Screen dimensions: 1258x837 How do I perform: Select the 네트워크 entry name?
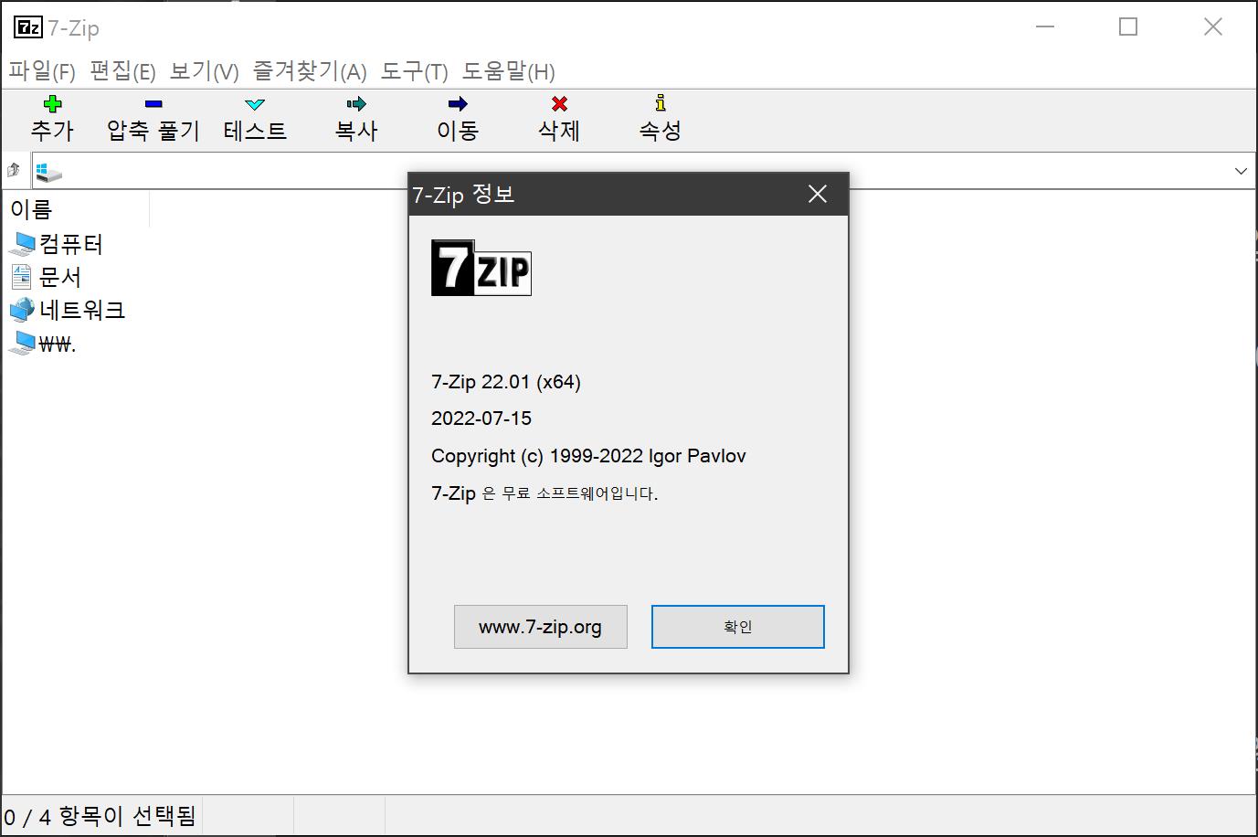[x=82, y=310]
